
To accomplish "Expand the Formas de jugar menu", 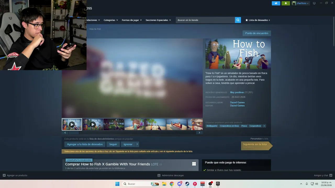I will pyautogui.click(x=132, y=20).
